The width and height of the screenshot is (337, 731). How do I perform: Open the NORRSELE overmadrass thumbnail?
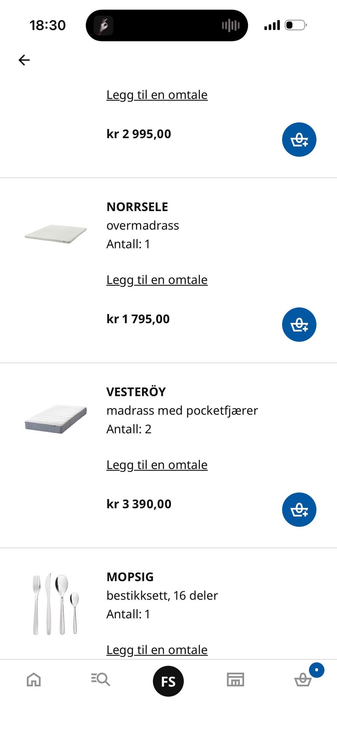coord(55,234)
